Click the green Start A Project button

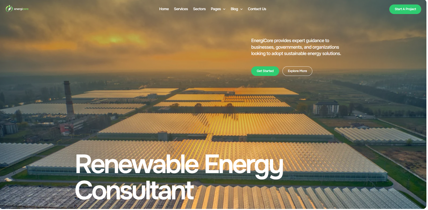405,9
